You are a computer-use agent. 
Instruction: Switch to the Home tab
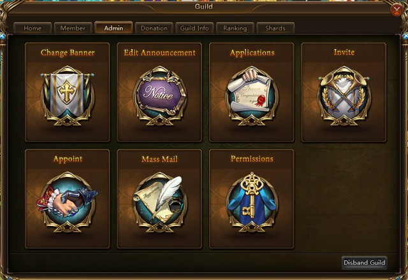point(33,28)
